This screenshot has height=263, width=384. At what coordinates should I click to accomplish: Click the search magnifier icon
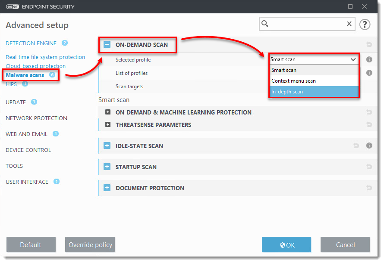[265, 24]
